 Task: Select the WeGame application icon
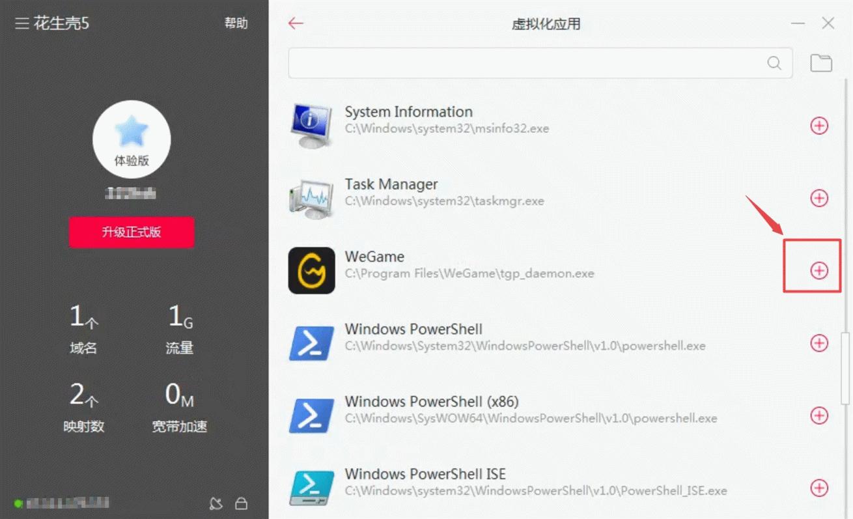[311, 270]
